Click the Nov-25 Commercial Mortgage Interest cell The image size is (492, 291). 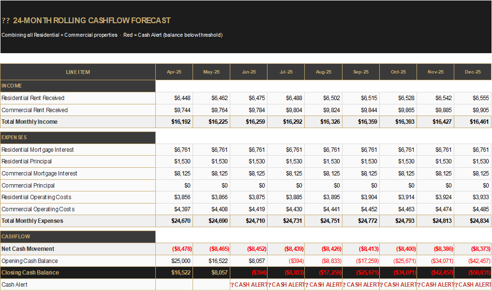point(435,174)
